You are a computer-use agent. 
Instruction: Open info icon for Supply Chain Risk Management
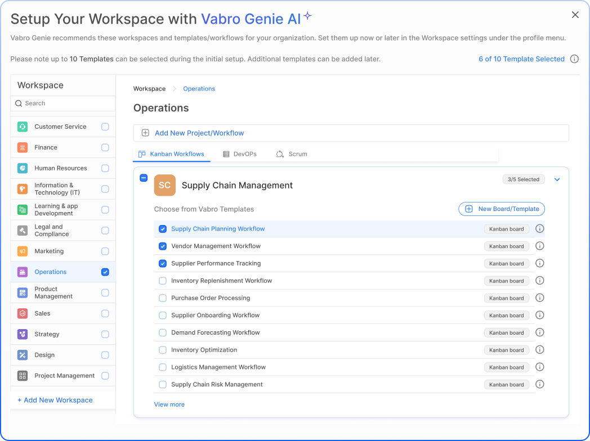[539, 384]
